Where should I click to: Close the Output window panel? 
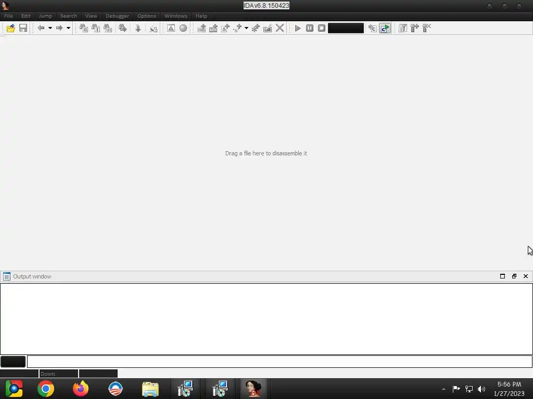526,276
